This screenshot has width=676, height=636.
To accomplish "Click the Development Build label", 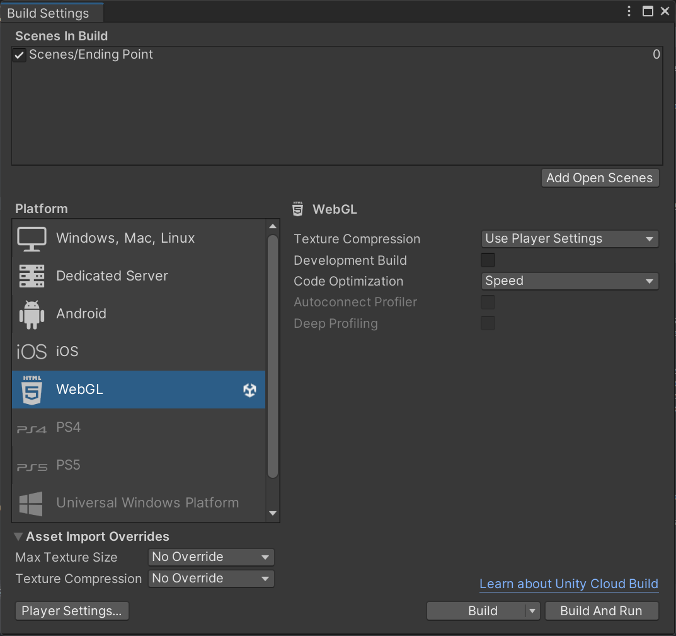I will (350, 260).
